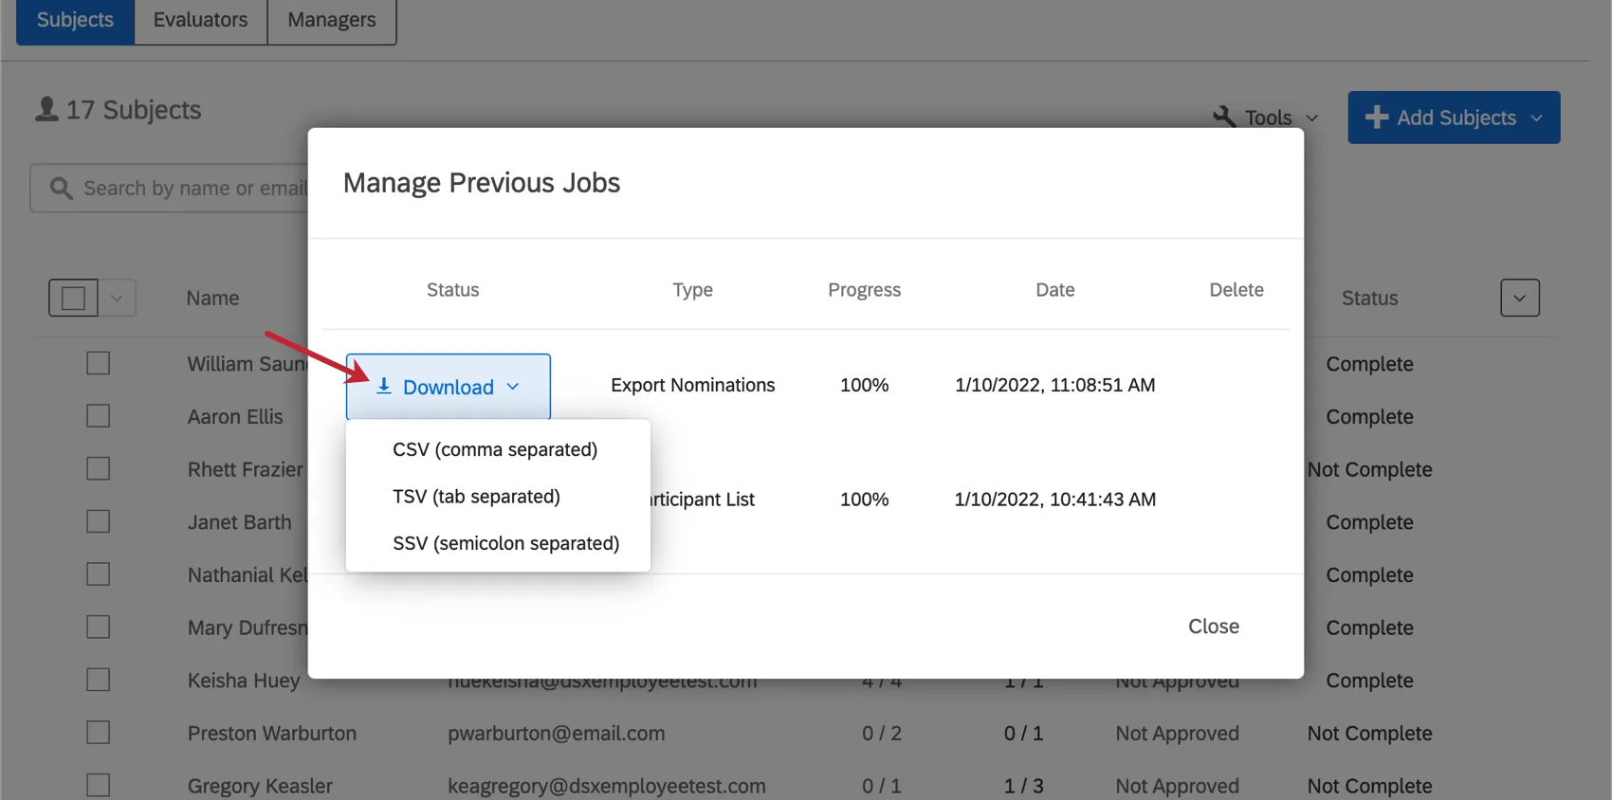The width and height of the screenshot is (1612, 800).
Task: Expand the Add Subjects dropdown chevron
Action: [x=1536, y=118]
